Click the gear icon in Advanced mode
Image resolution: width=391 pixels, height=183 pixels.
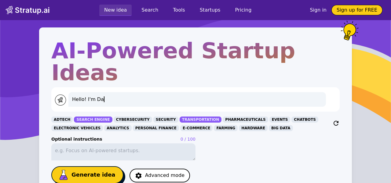click(x=139, y=175)
